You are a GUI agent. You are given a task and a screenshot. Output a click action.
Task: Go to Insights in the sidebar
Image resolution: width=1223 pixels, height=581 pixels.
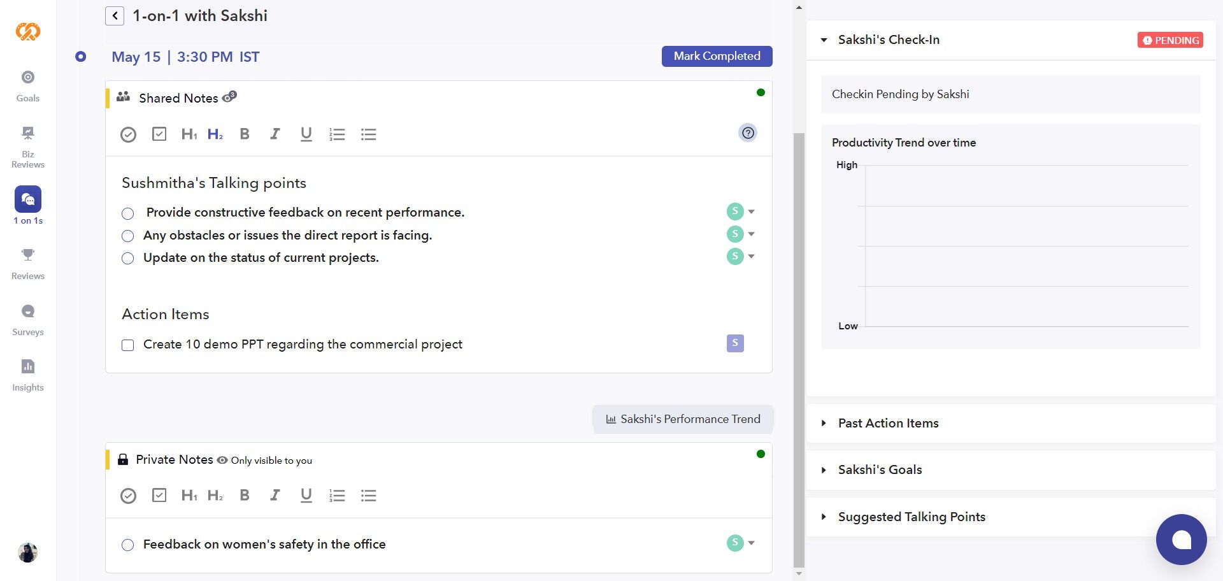point(28,375)
